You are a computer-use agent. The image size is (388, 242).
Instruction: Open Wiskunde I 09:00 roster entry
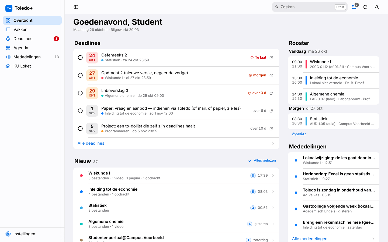pyautogui.click(x=334, y=64)
